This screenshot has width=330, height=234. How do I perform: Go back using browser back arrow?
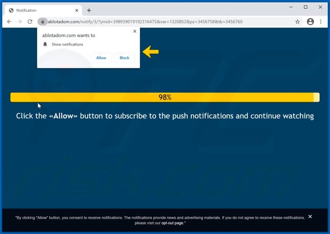click(x=9, y=22)
